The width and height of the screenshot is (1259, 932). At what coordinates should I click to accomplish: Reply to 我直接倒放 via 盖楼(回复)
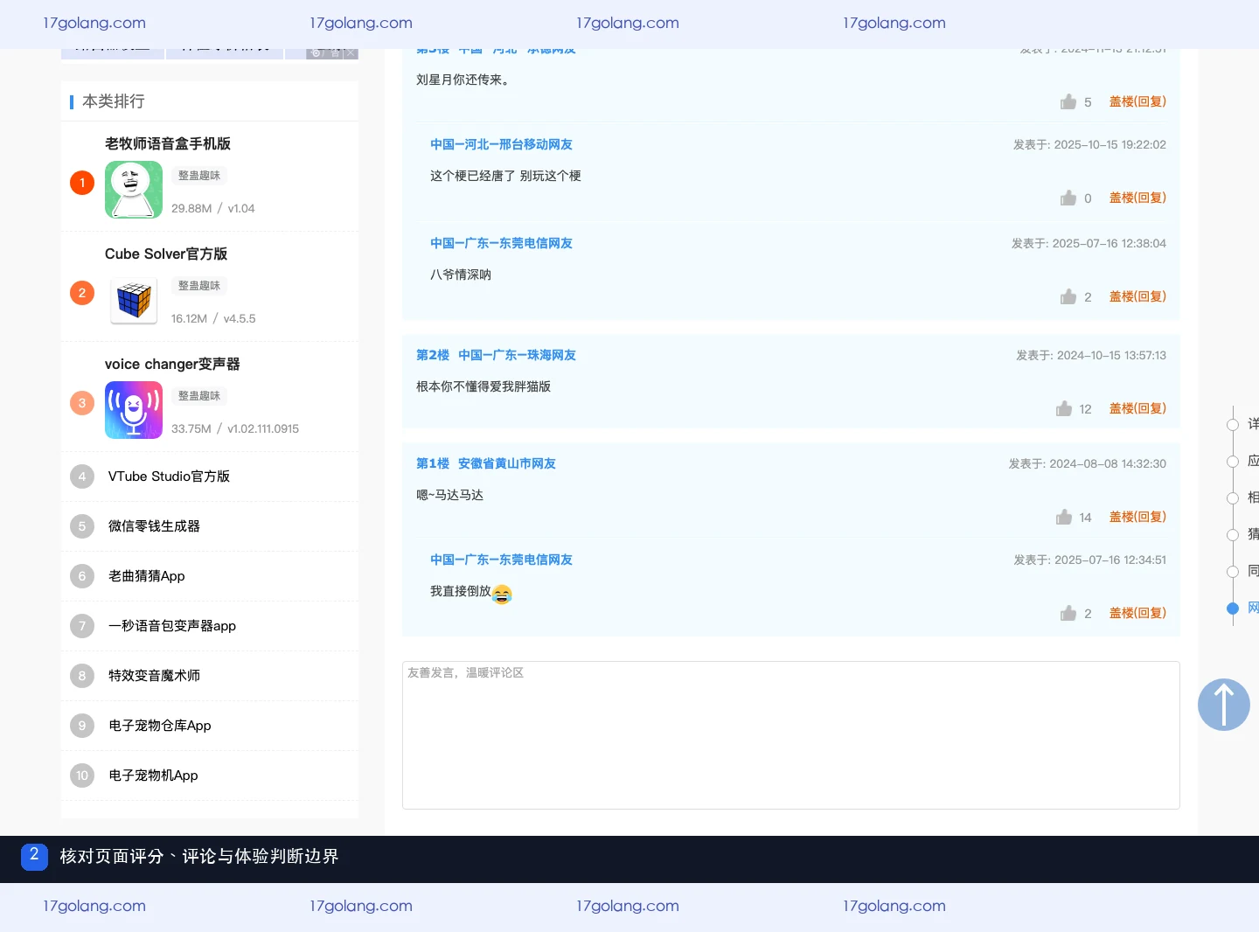(x=1137, y=613)
